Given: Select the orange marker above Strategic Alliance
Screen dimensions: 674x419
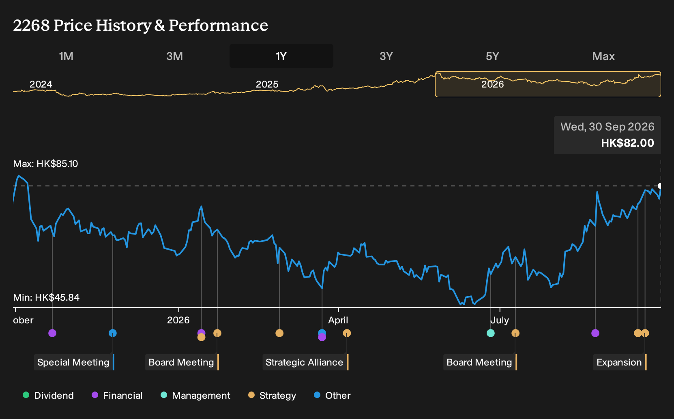Looking at the screenshot, I should [x=347, y=333].
